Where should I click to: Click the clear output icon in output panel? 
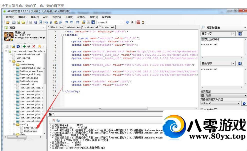[53, 120]
